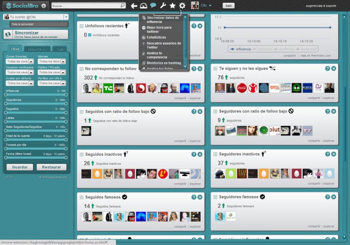Viewport: 350px width, 245px height.
Task: Open help for Seguidos con ratio de follow bajo
Action: click(194, 111)
